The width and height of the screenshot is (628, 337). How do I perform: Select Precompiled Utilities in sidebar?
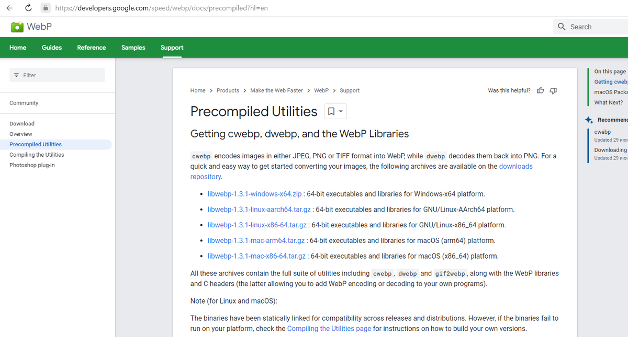pos(36,144)
